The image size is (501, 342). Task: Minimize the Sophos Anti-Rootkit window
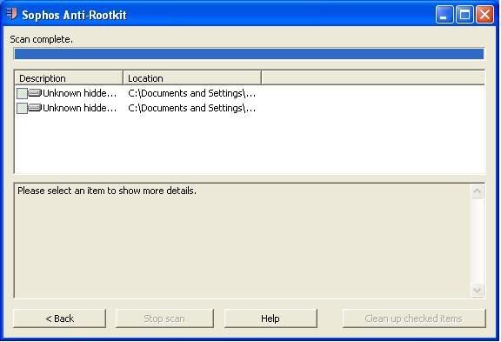444,15
